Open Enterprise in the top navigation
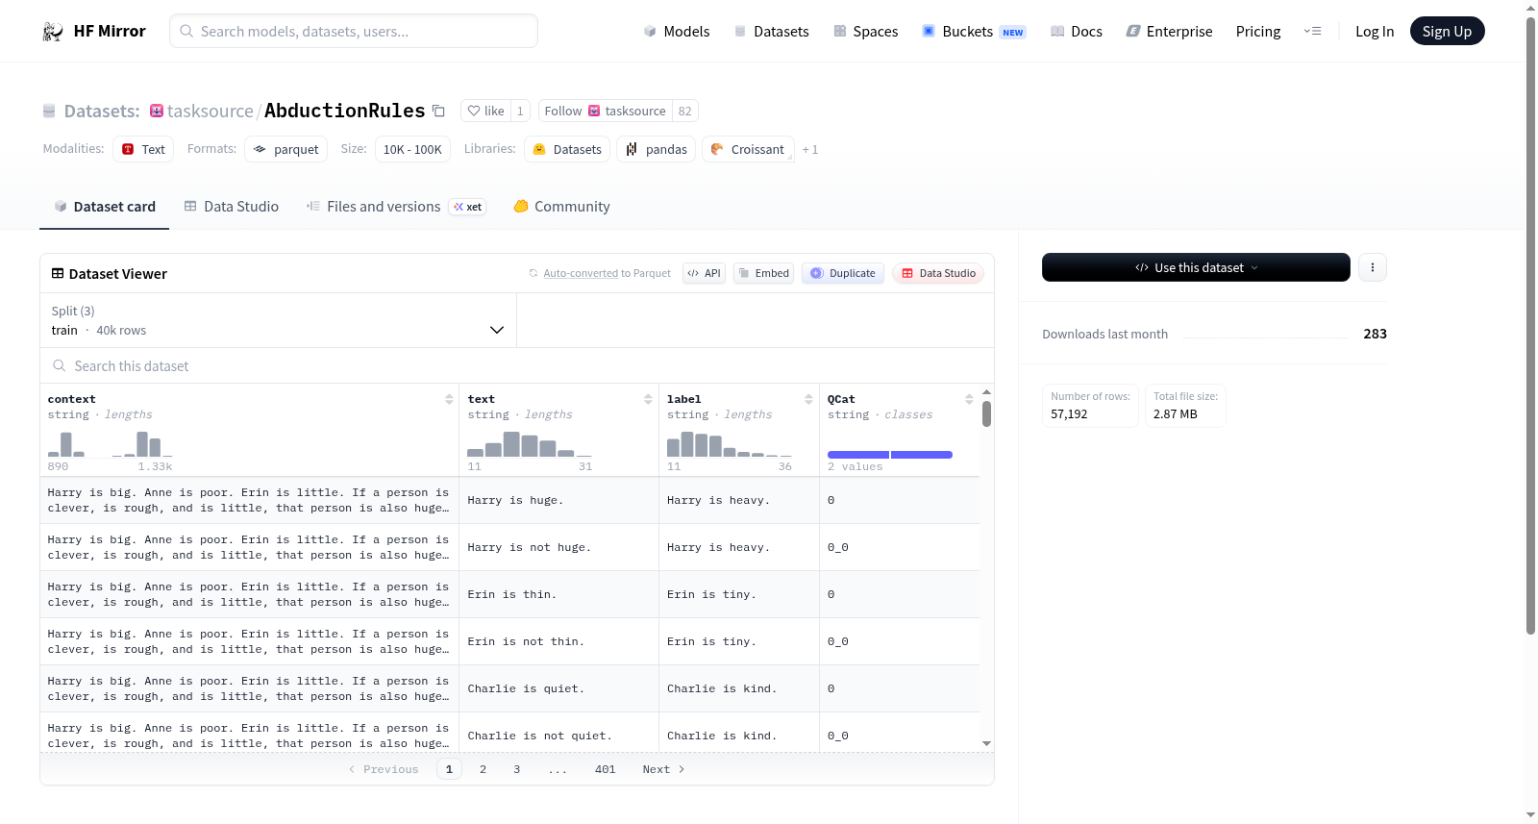Screen dimensions: 1538x824 (x=1169, y=31)
